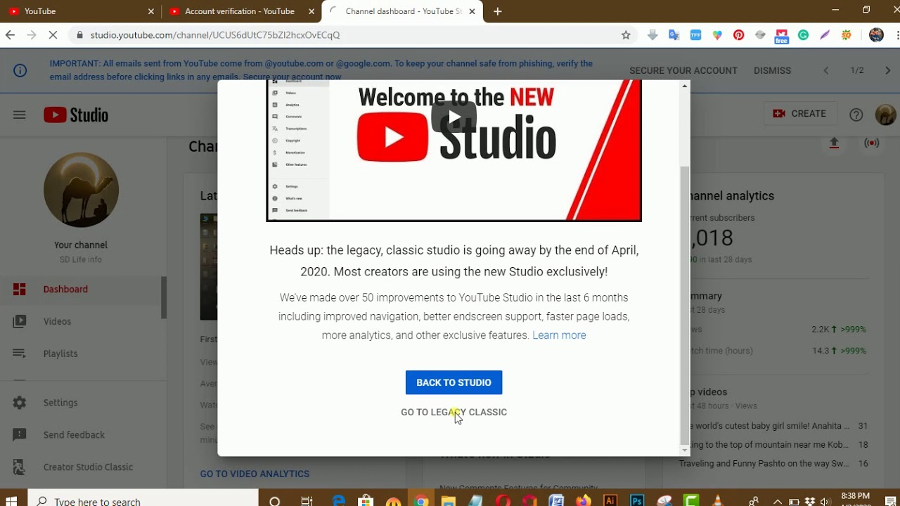
Task: Open Microsoft Edge from the taskbar
Action: tap(339, 501)
